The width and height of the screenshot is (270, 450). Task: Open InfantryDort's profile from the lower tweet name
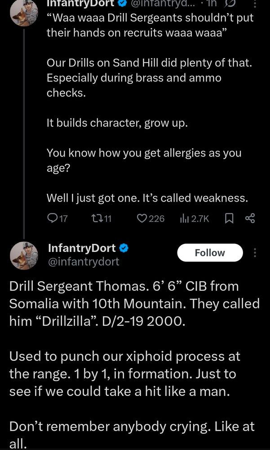tap(81, 248)
